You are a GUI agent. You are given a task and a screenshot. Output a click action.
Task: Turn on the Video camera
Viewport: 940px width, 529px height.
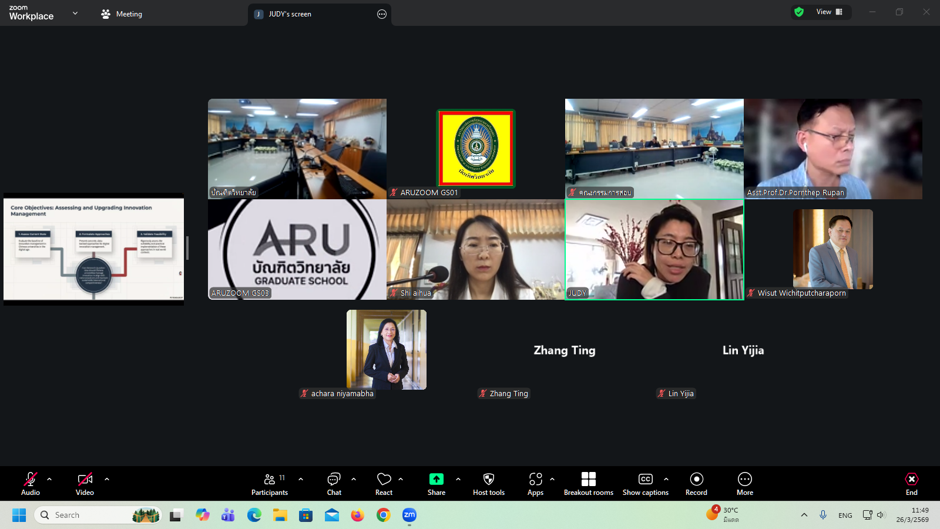[85, 484]
